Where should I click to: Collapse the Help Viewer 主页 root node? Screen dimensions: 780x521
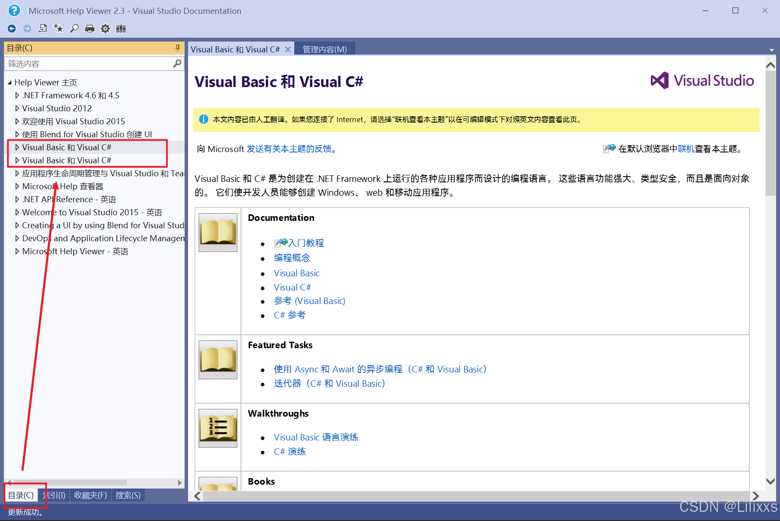point(10,83)
